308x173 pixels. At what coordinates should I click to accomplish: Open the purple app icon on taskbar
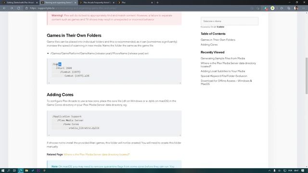tap(38, 171)
